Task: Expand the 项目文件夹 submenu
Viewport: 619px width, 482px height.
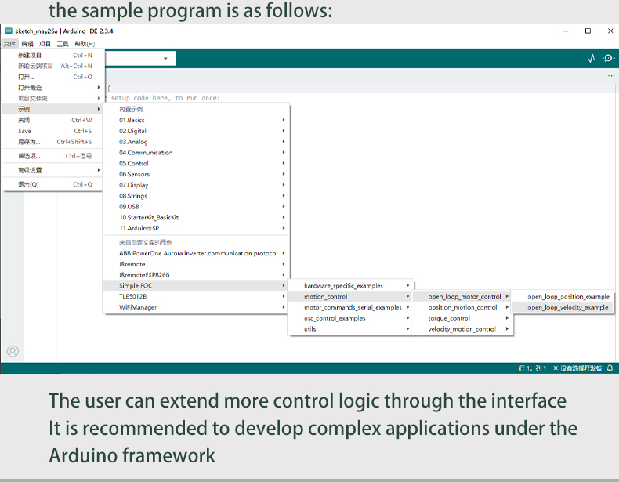Action: coord(52,98)
